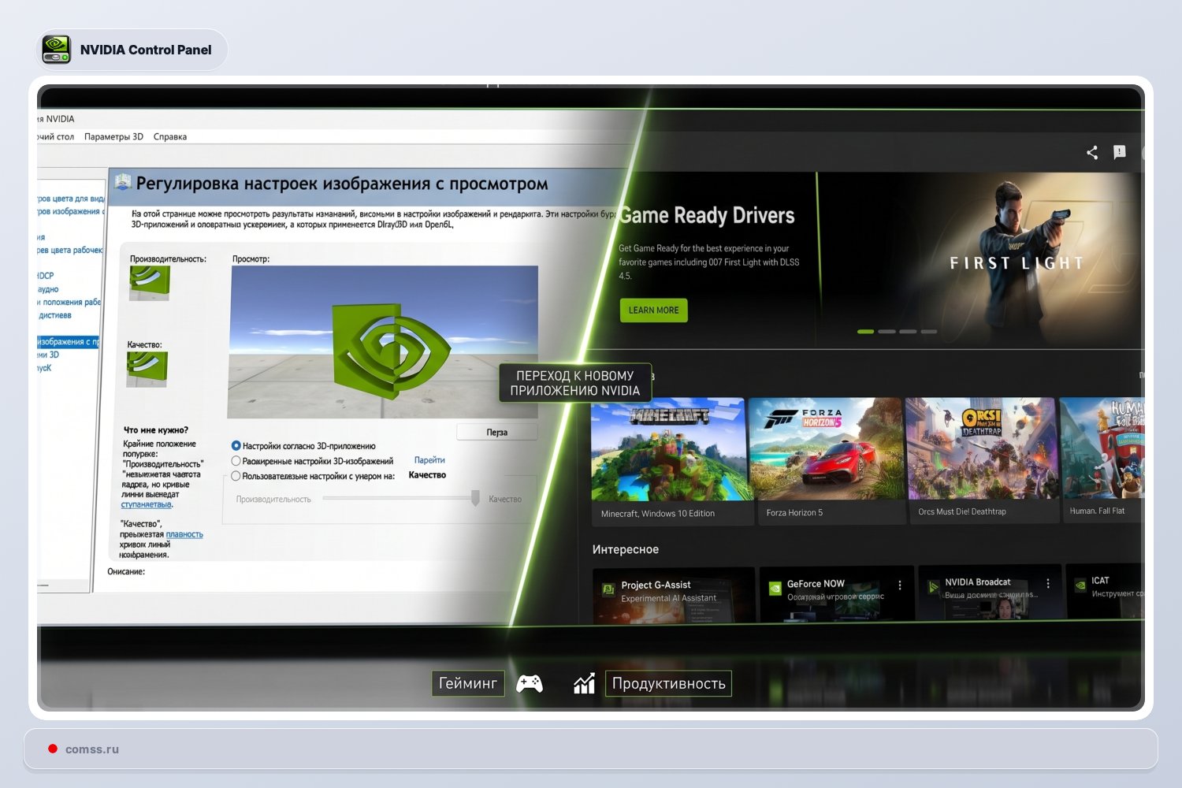
Task: Click the Пауза button under preview
Action: (497, 432)
